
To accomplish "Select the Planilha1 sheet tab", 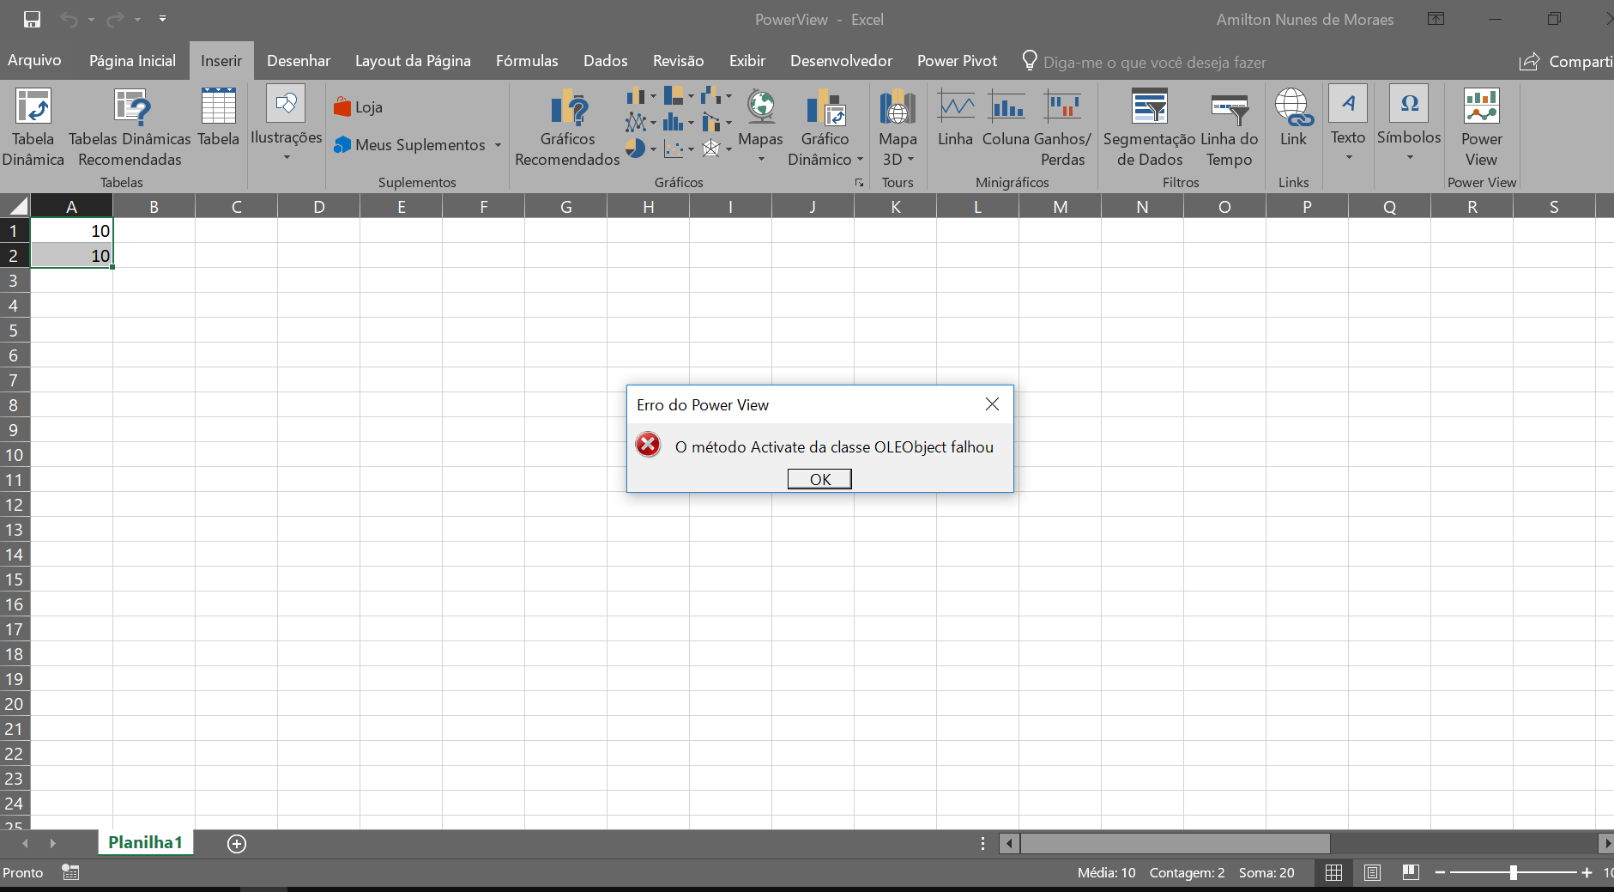I will tap(145, 842).
